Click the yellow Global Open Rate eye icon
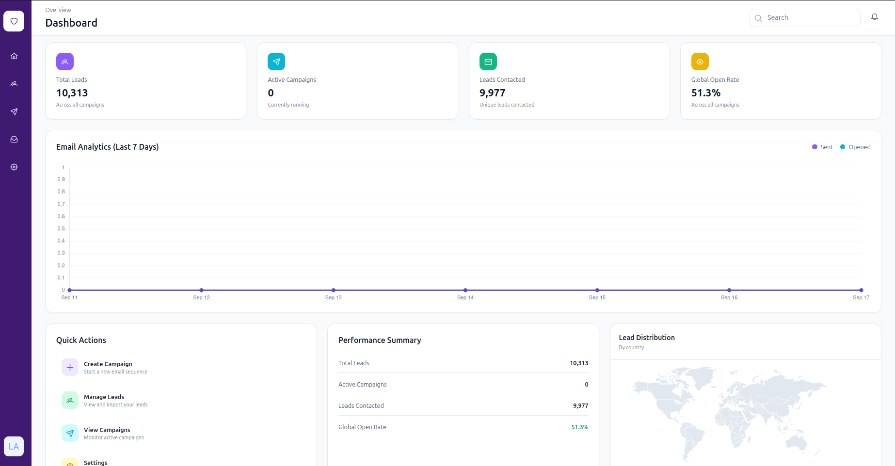This screenshot has height=466, width=895. point(700,62)
